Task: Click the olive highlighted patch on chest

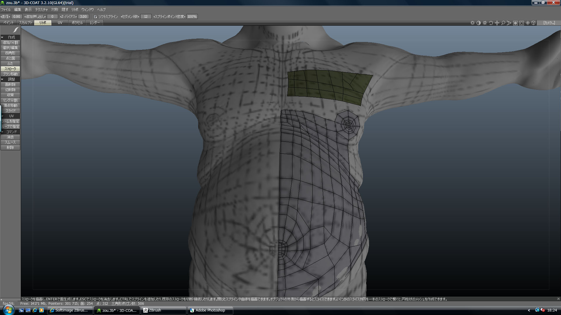Action: coord(329,87)
